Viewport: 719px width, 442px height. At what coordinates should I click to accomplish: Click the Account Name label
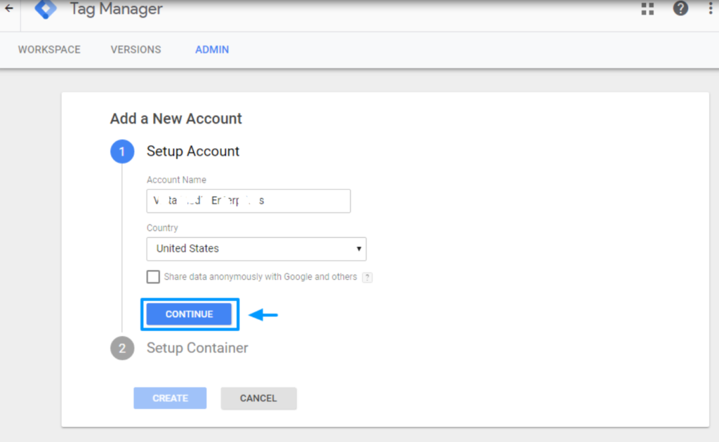coord(176,180)
